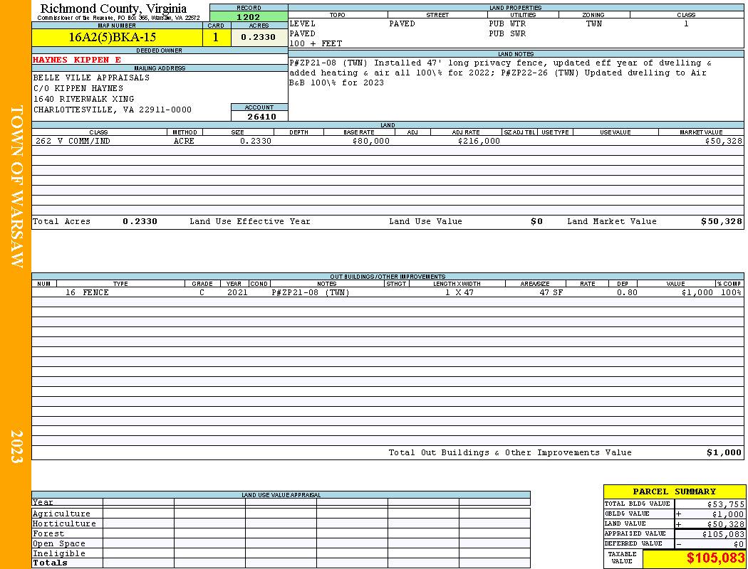Click the 2023 year on orange sidebar
Image resolution: width=748 pixels, height=569 pixels.
pyautogui.click(x=16, y=446)
